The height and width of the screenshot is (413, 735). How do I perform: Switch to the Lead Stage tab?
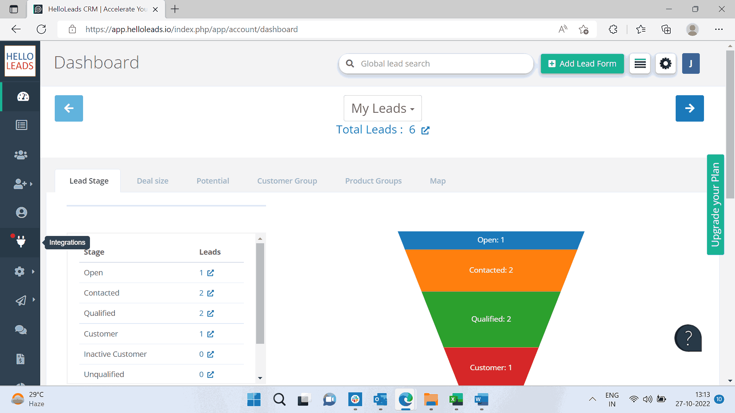[89, 181]
